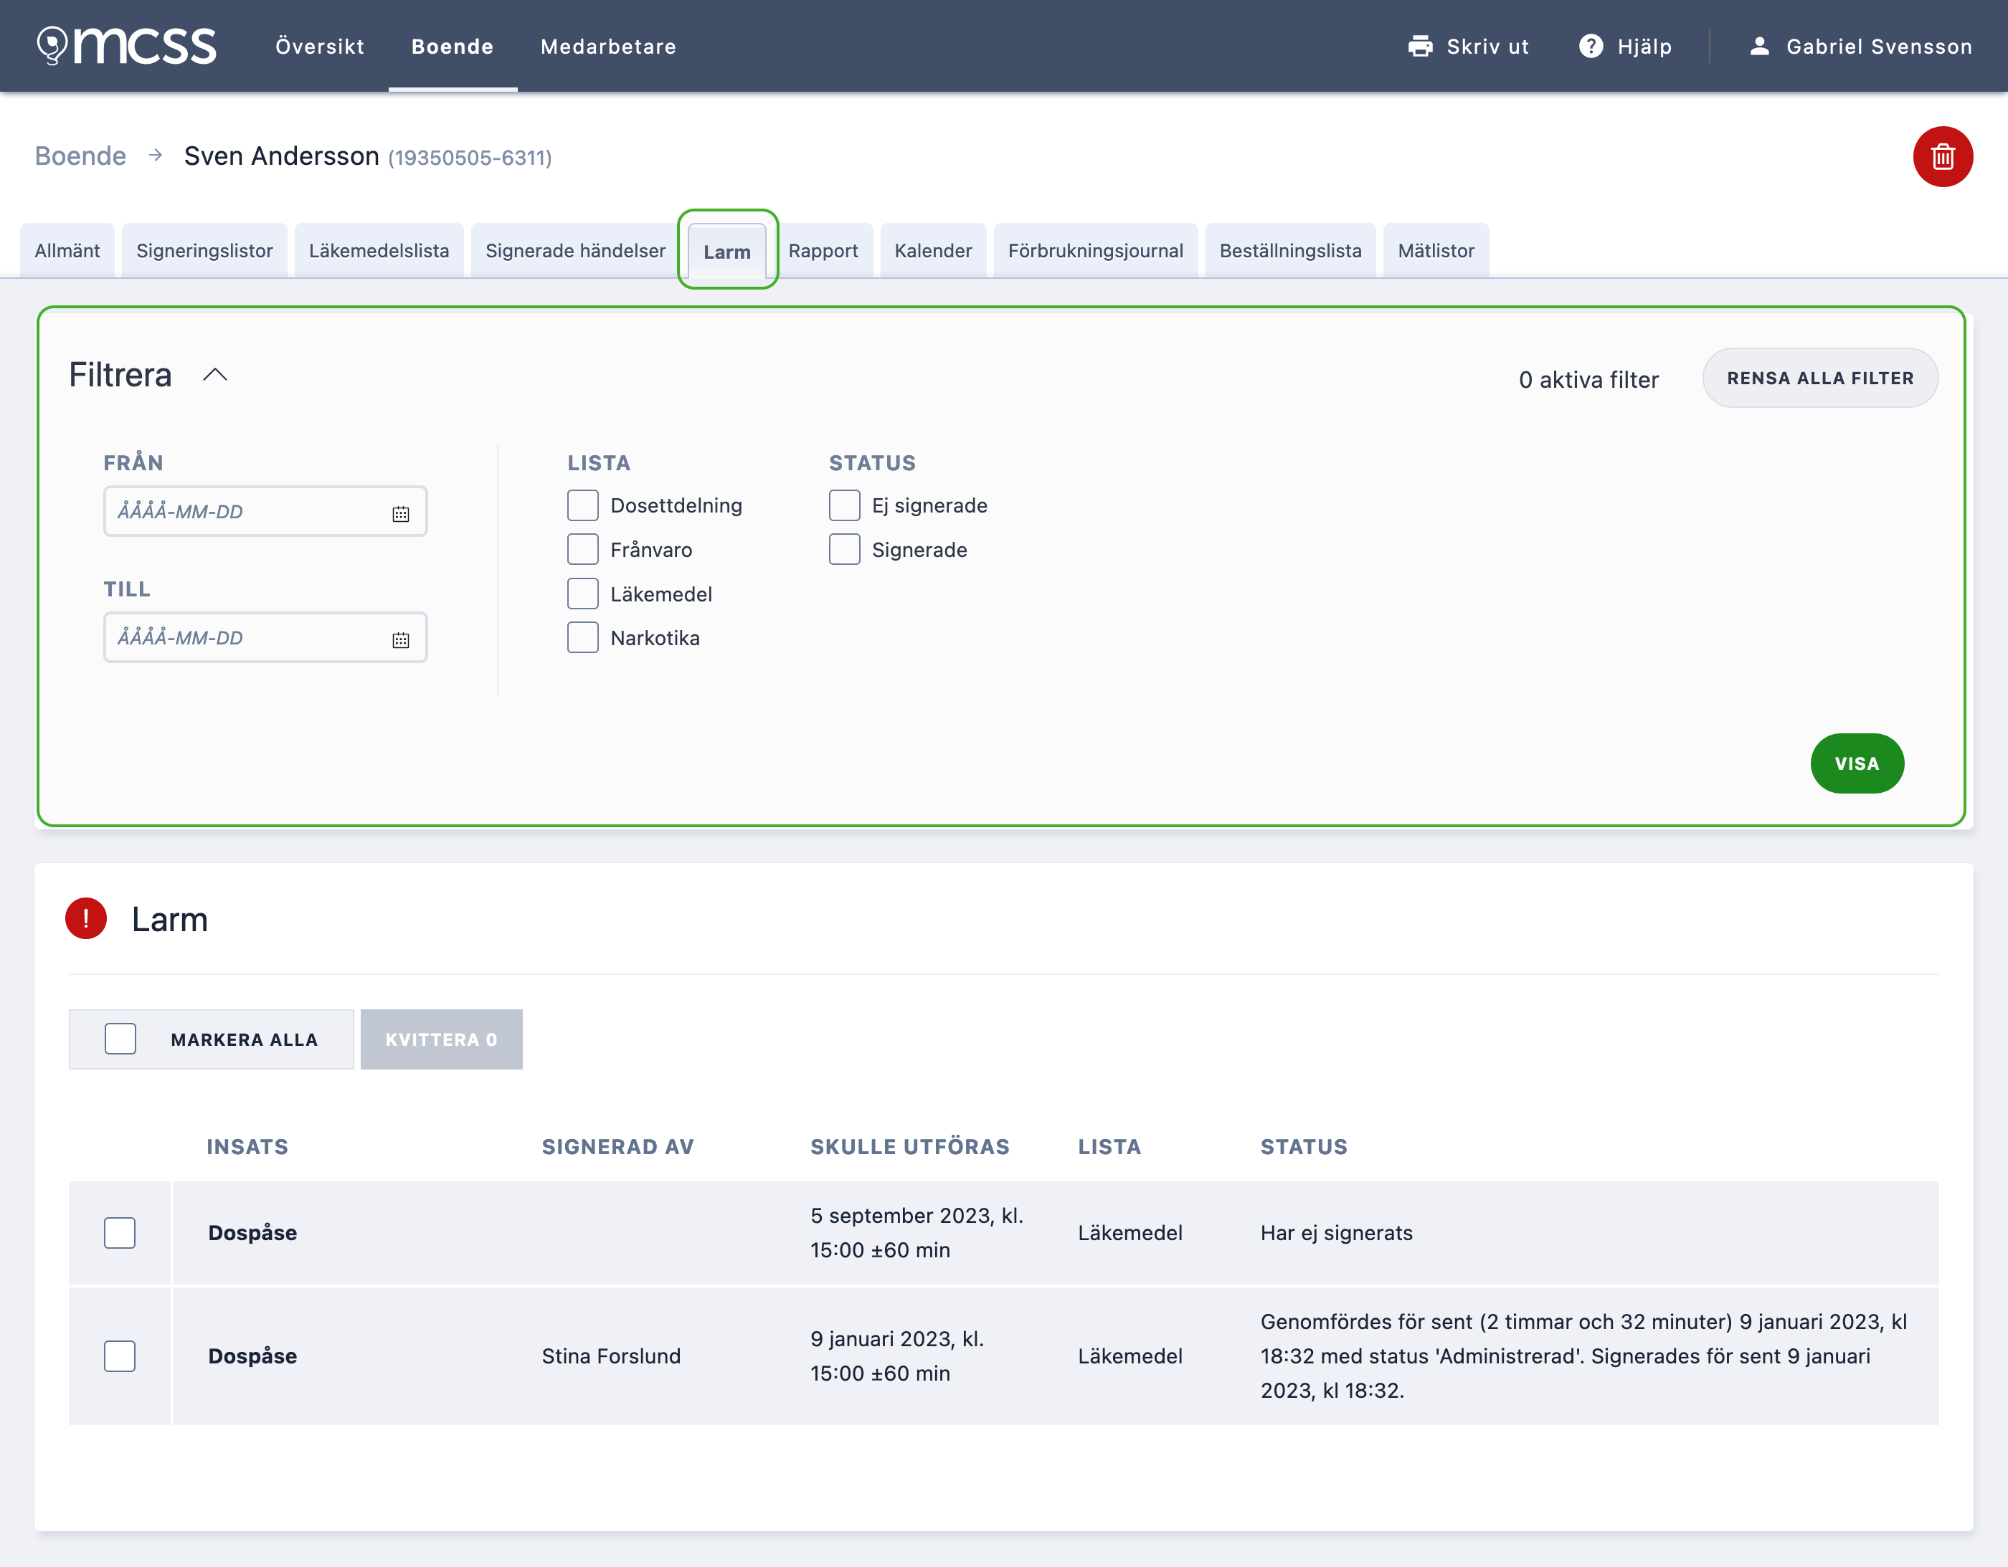This screenshot has height=1567, width=2008.
Task: Click the Kvittera 0 button
Action: point(441,1039)
